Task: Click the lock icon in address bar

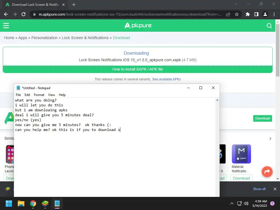Action: [34, 14]
